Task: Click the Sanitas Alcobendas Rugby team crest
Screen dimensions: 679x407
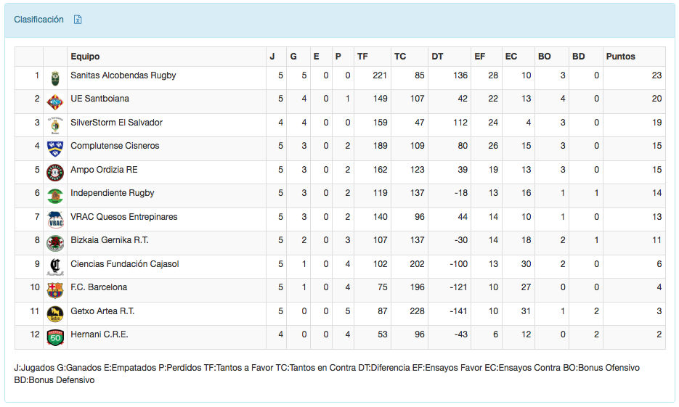Action: [x=54, y=78]
